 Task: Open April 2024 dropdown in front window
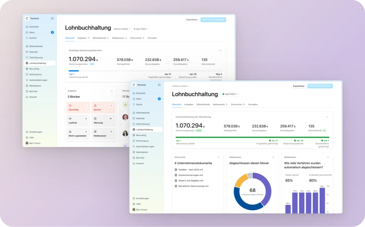click(x=230, y=94)
